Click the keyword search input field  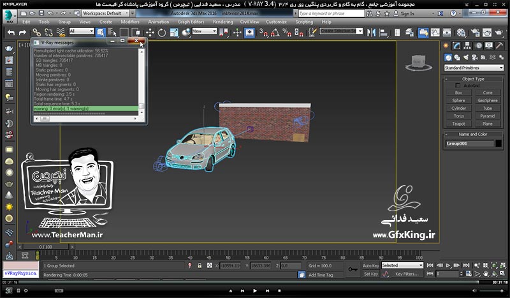click(x=331, y=13)
